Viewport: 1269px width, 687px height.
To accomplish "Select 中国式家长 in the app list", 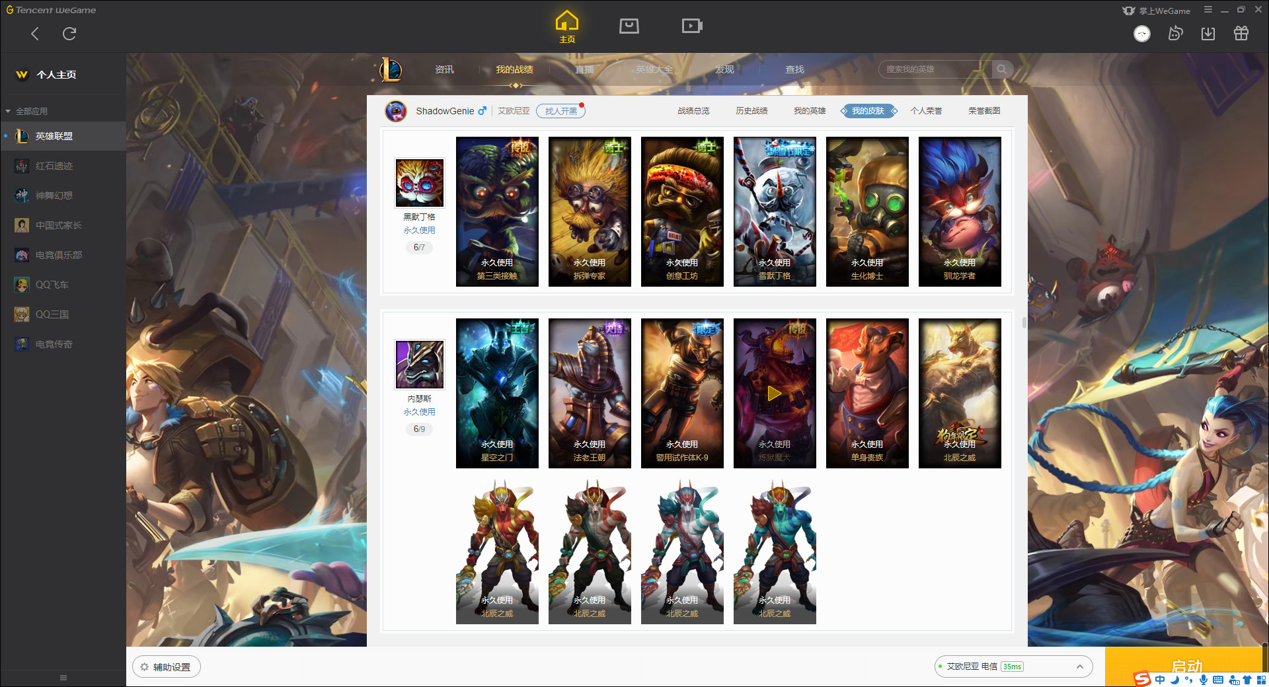I will 63,225.
